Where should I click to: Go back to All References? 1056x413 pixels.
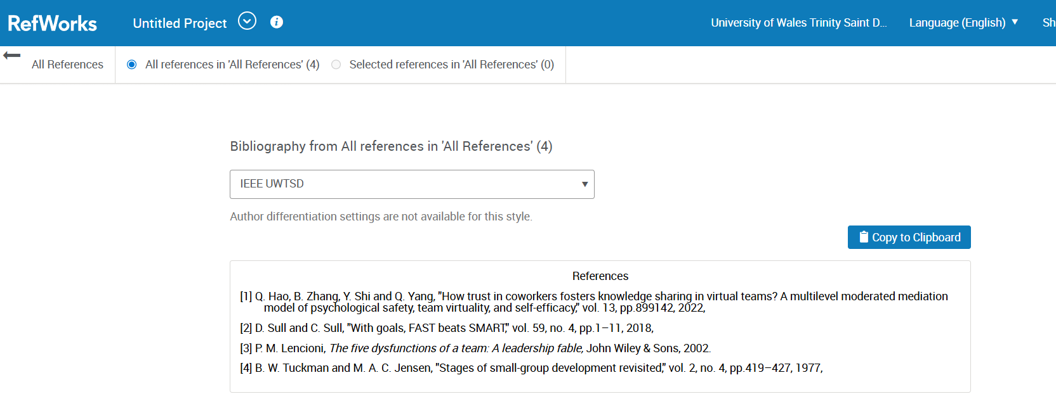tap(67, 65)
